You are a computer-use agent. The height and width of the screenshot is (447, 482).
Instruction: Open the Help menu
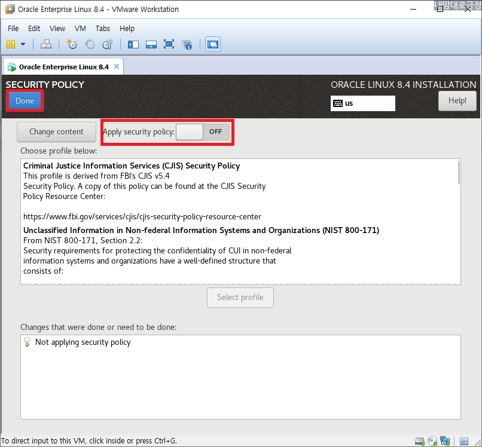127,29
